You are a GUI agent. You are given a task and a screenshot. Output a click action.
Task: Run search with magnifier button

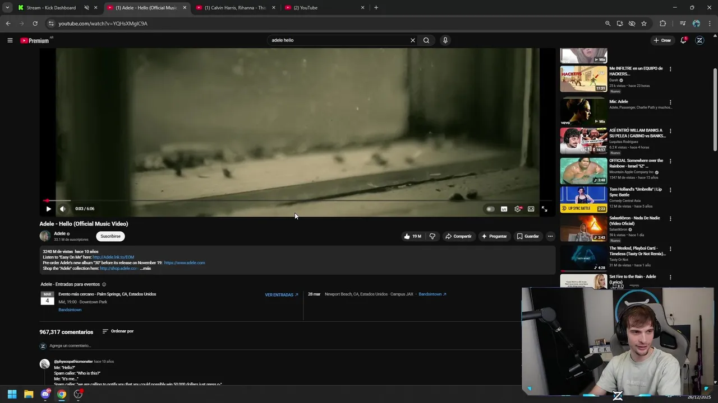(426, 40)
